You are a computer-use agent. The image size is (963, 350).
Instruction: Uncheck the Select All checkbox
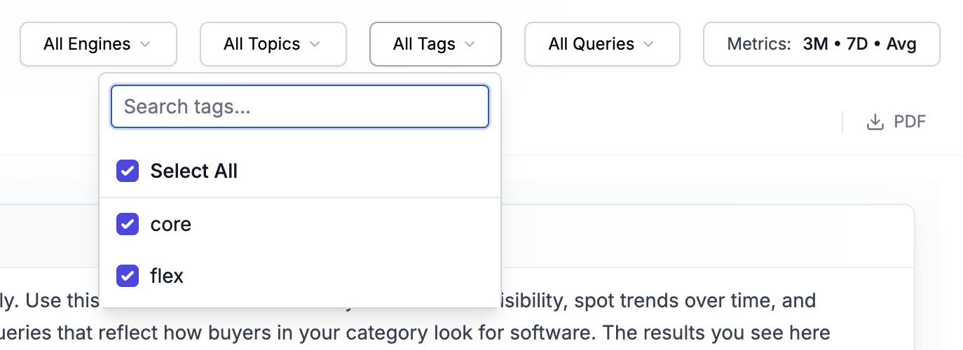(128, 171)
